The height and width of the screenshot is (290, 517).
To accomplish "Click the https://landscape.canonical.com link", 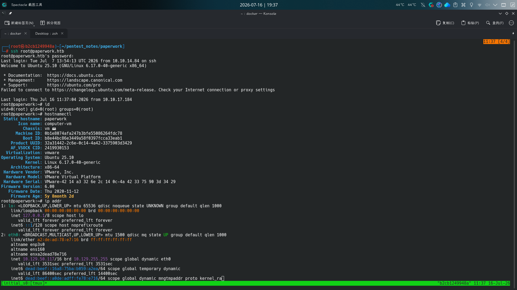I will [85, 80].
